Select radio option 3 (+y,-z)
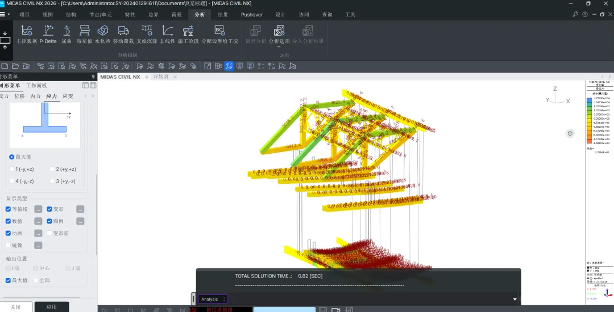Image resolution: width=614 pixels, height=312 pixels. pos(52,181)
